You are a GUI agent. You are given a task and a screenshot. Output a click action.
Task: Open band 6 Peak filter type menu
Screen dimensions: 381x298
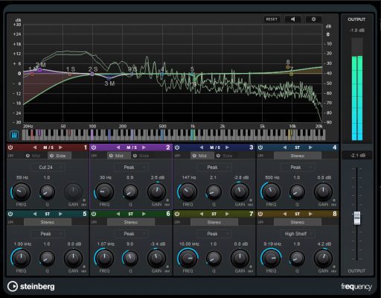point(131,234)
